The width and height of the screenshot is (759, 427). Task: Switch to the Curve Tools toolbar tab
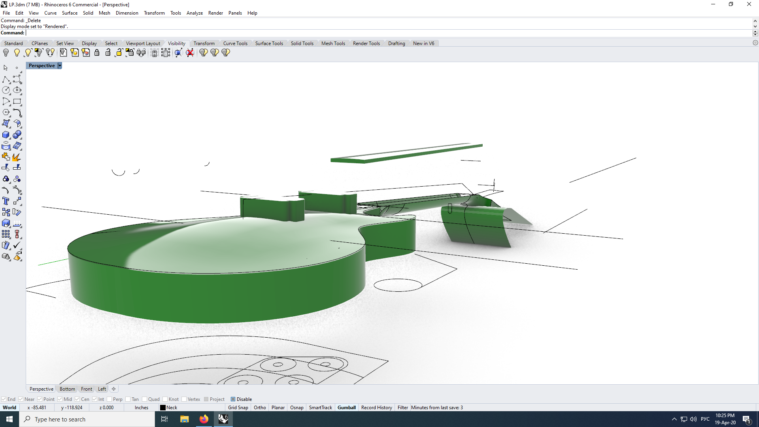click(x=235, y=43)
